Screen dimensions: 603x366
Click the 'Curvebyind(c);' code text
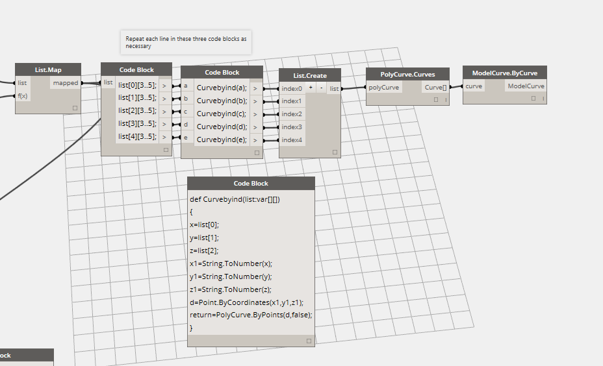(222, 114)
